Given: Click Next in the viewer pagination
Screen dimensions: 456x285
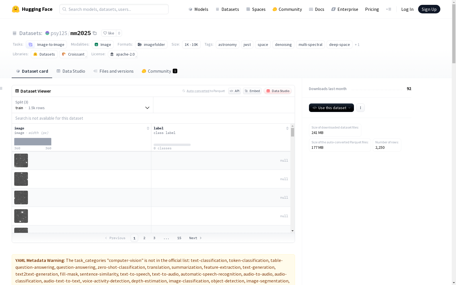Looking at the screenshot, I should [196, 238].
